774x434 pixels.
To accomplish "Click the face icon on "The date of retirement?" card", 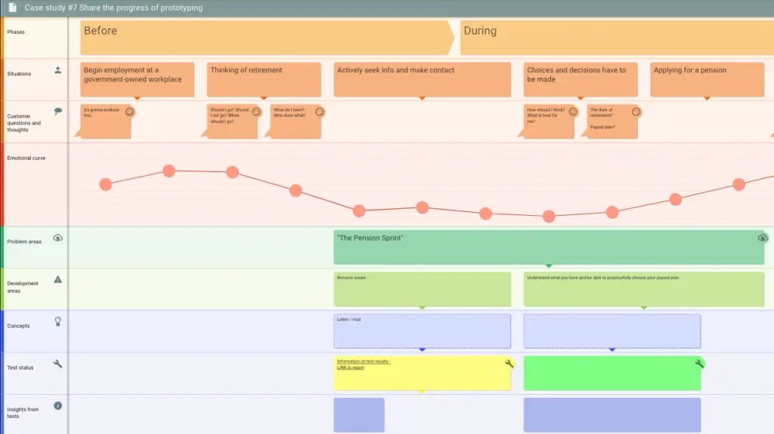I will (x=636, y=112).
